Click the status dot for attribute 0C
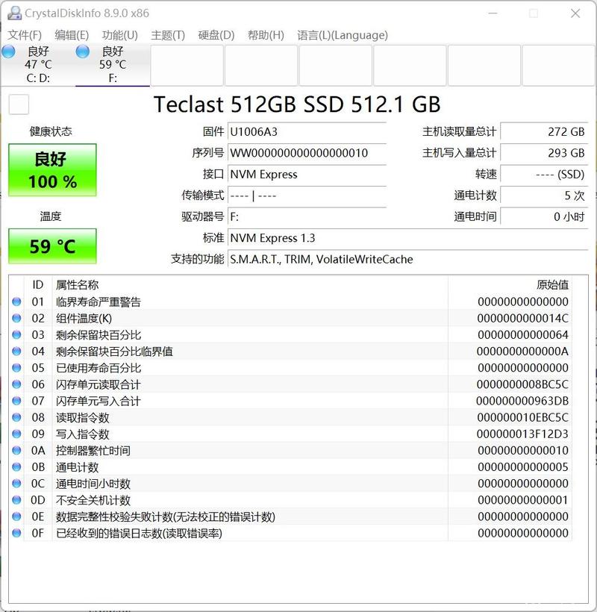 tap(16, 484)
